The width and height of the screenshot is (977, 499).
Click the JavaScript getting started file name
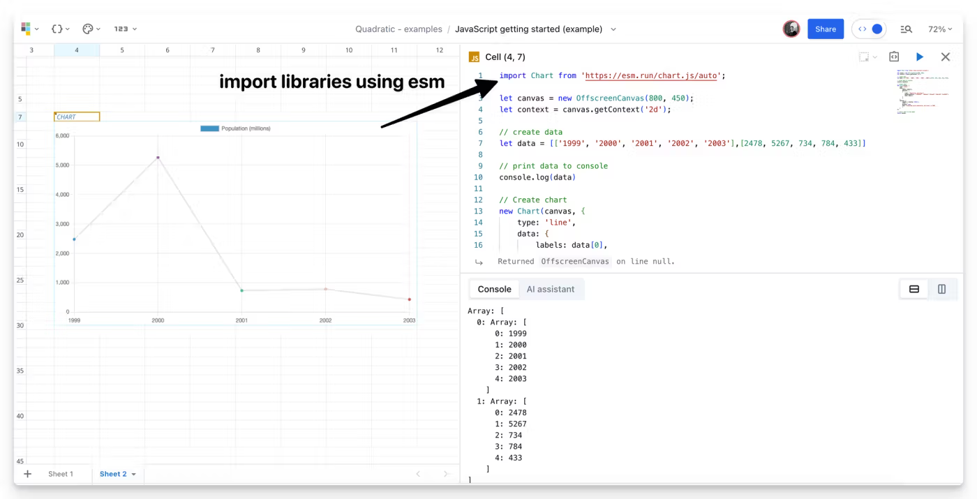pos(528,29)
